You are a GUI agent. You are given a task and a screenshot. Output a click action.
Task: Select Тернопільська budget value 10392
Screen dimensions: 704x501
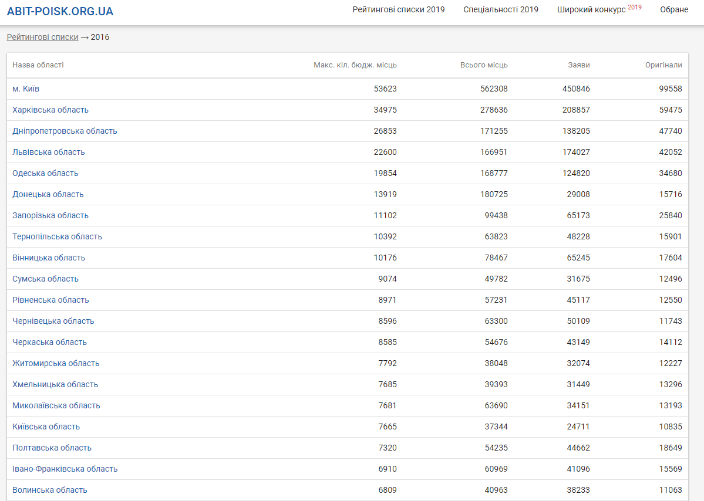[385, 236]
